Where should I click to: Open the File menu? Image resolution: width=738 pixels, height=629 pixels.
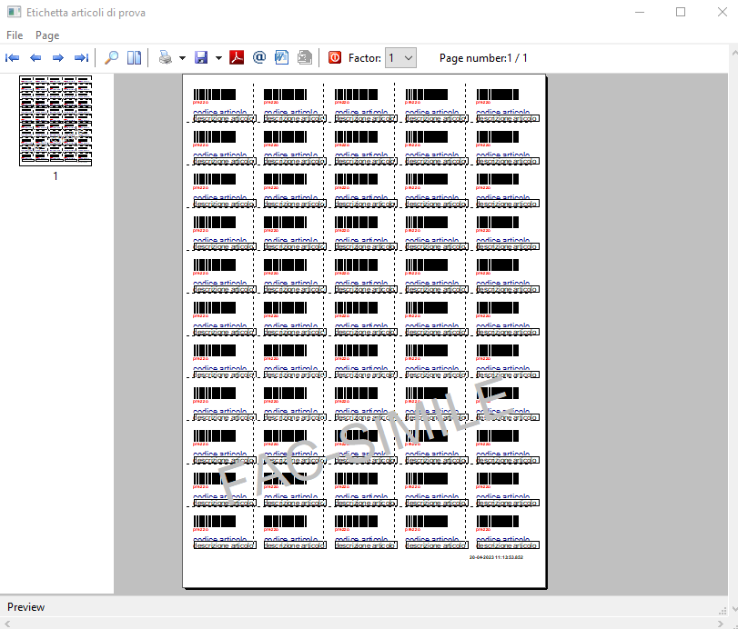15,35
